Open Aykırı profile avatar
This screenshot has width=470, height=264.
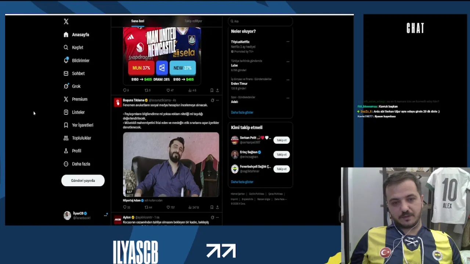(117, 220)
